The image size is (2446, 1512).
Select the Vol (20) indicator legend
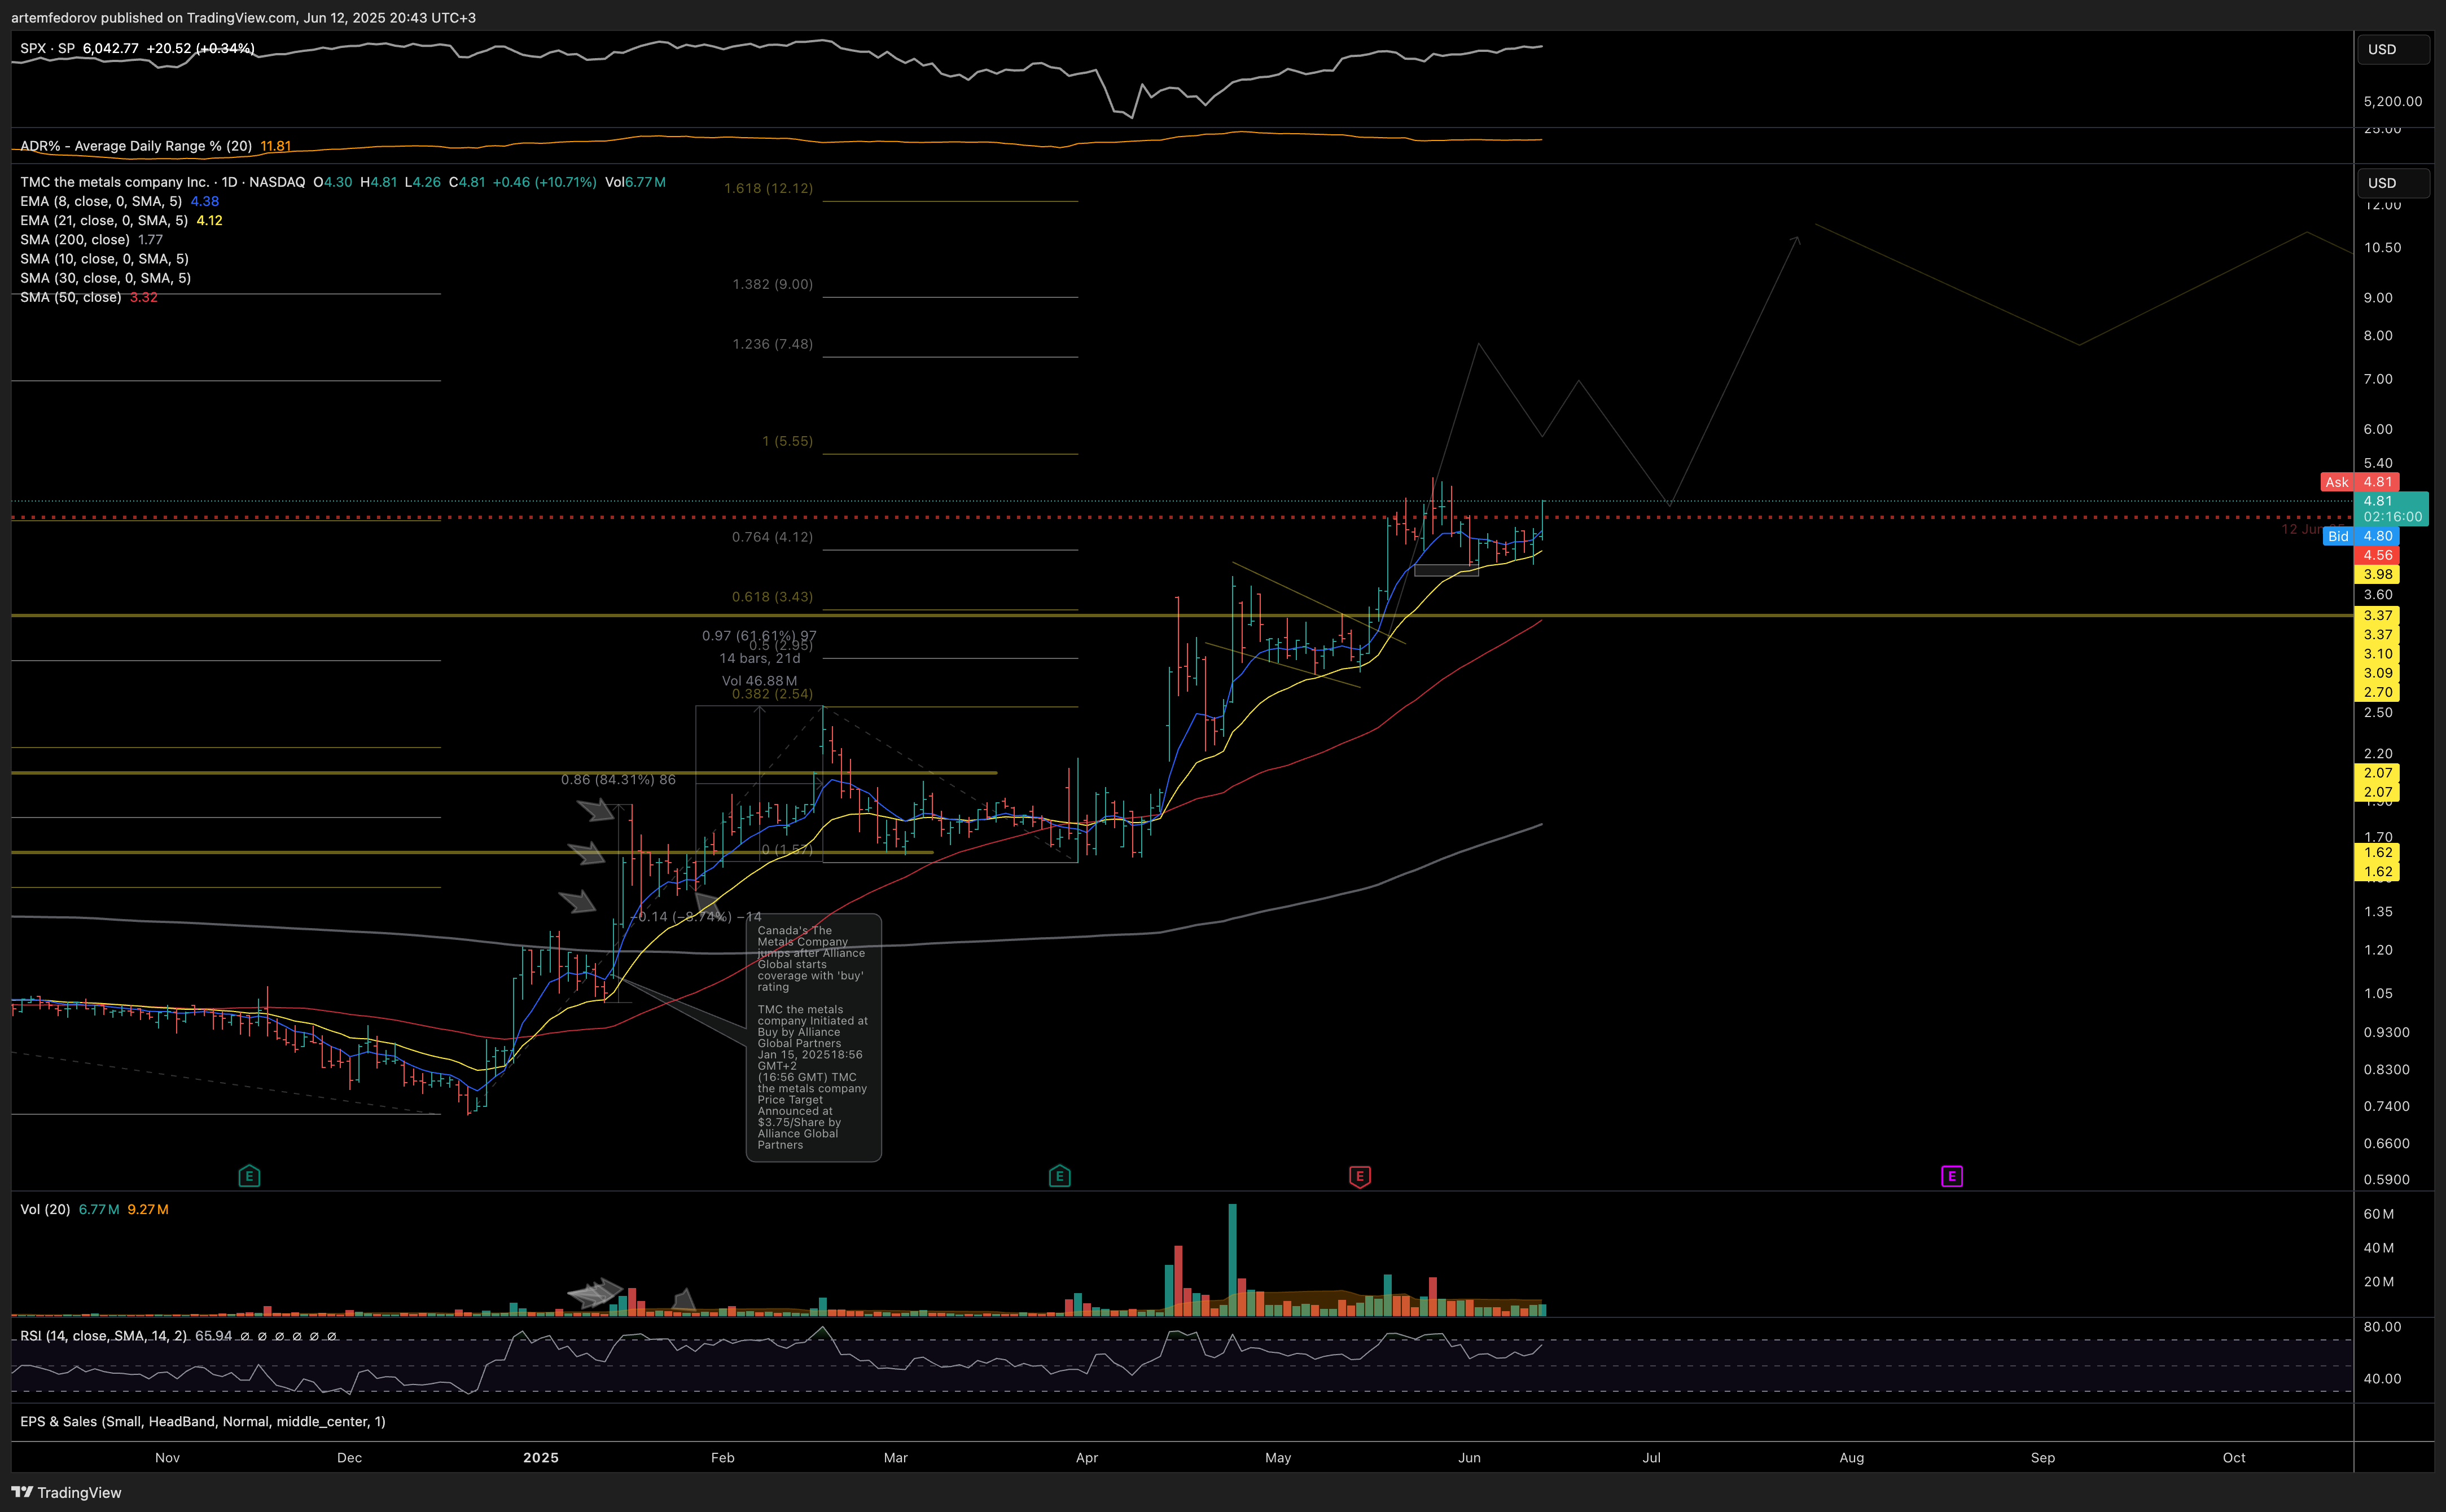45,1209
